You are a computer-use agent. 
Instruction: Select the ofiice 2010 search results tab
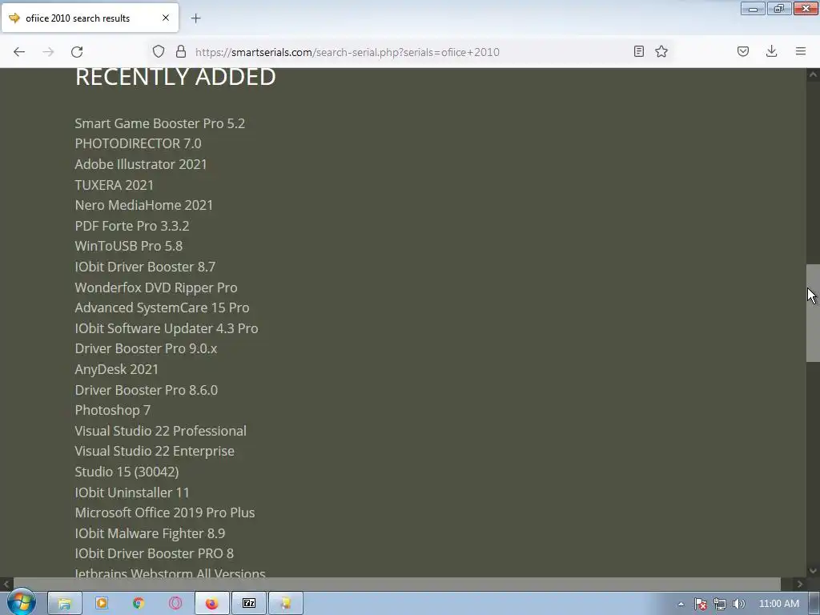coord(90,18)
